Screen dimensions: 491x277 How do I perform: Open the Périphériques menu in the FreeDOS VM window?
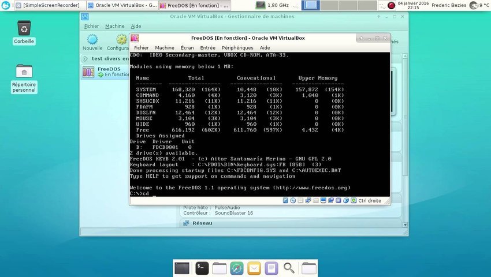pyautogui.click(x=237, y=47)
